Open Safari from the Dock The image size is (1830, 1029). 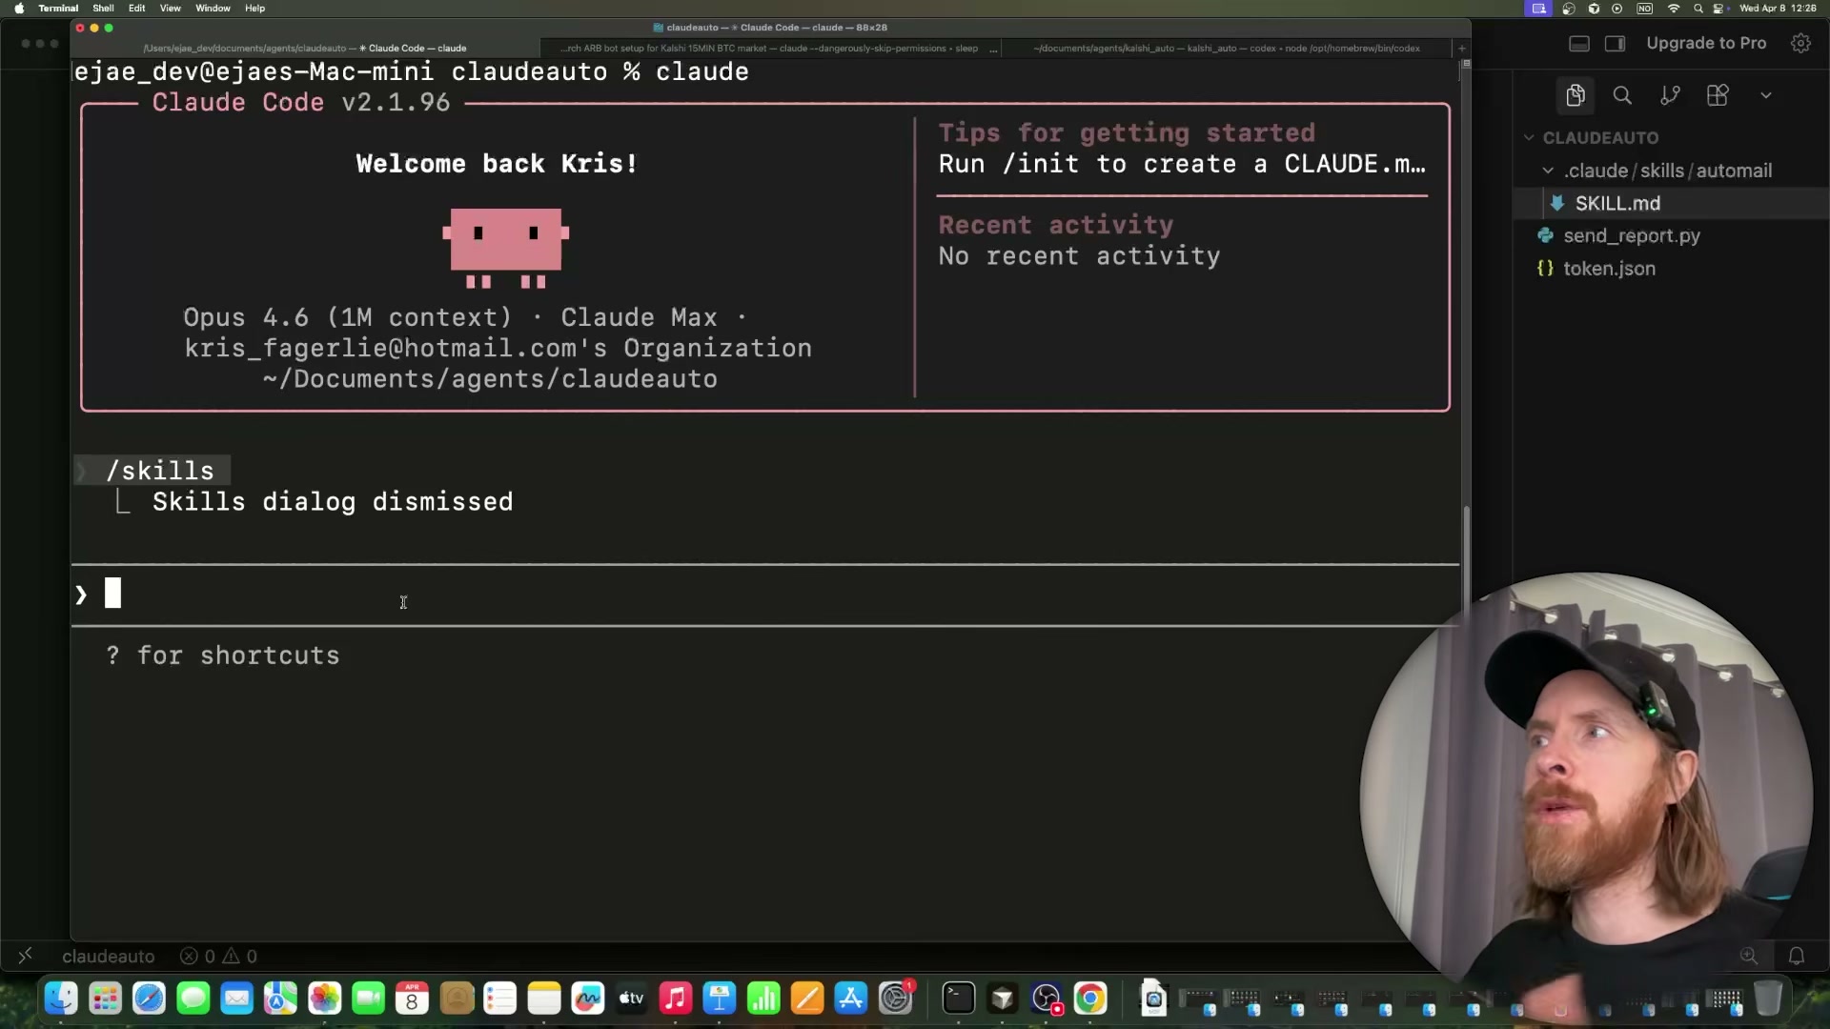point(149,999)
